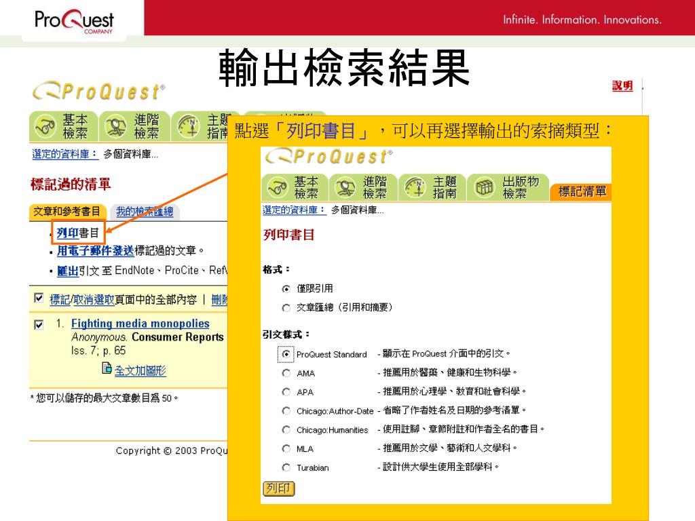
Task: Click the 匯出 link
Action: [68, 271]
